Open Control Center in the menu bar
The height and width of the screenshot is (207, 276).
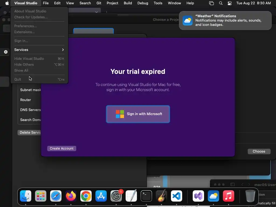point(230,3)
